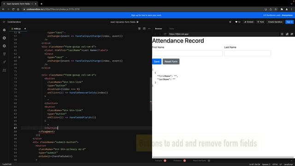Click the Chrome address bar URL

point(53,9)
